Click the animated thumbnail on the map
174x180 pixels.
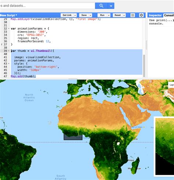pyautogui.click(x=165, y=146)
